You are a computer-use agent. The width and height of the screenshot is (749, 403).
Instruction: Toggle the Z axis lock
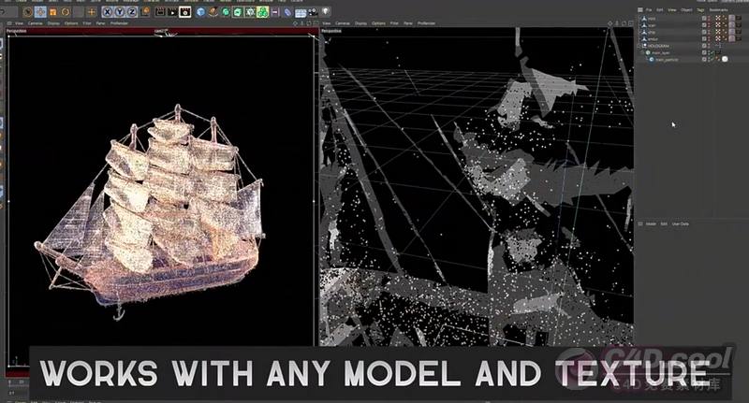[x=132, y=11]
